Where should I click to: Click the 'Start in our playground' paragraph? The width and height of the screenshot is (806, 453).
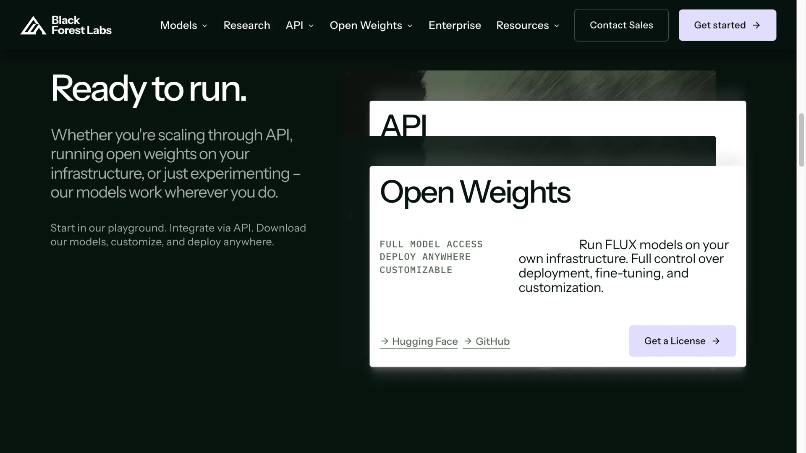178,235
